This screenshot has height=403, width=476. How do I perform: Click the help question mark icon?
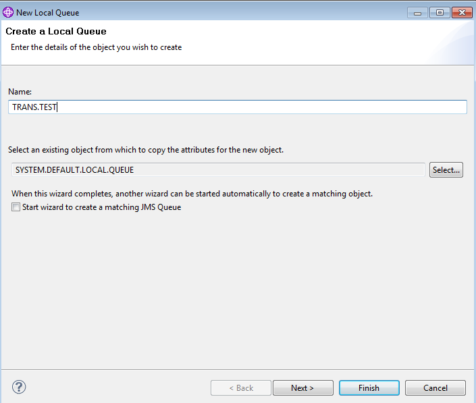click(18, 387)
